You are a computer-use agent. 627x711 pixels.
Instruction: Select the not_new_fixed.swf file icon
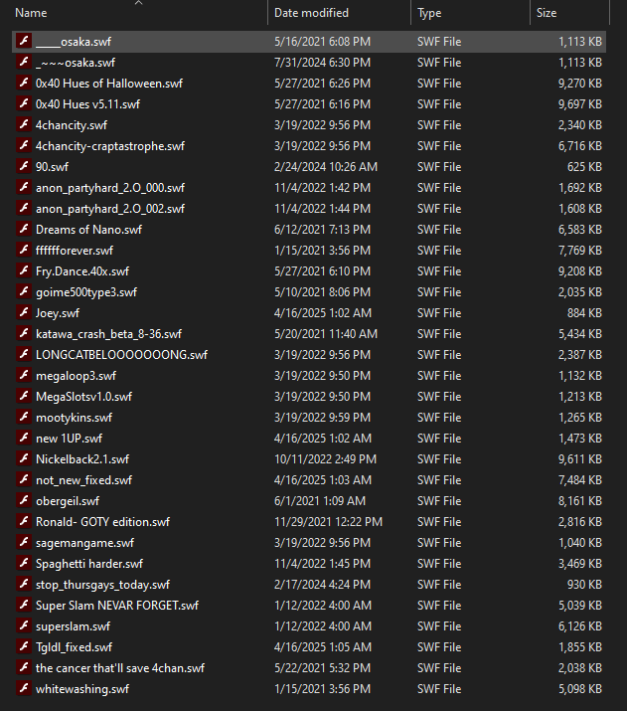pos(24,479)
